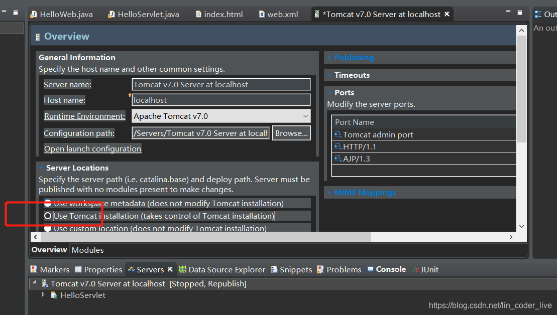Screen dimensions: 557x315
Task: Switch to the Modules bottom tab
Action: 87,250
